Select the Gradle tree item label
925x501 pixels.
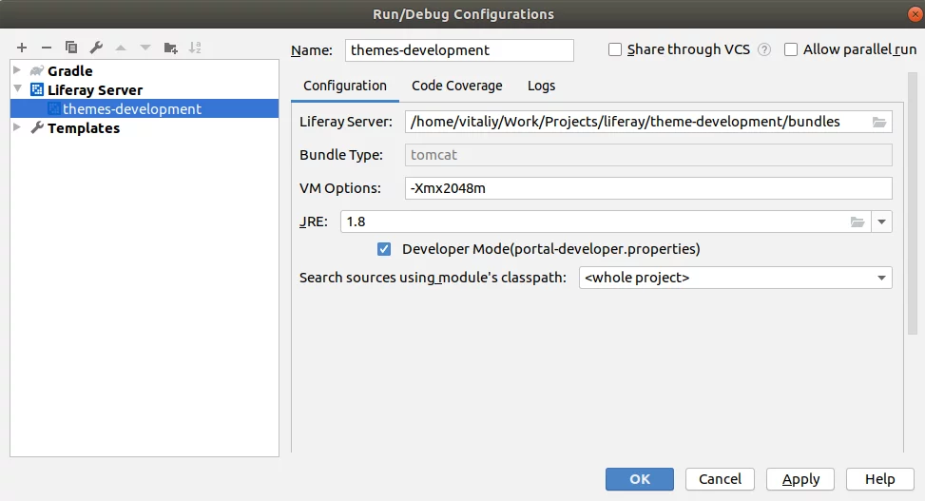coord(70,70)
